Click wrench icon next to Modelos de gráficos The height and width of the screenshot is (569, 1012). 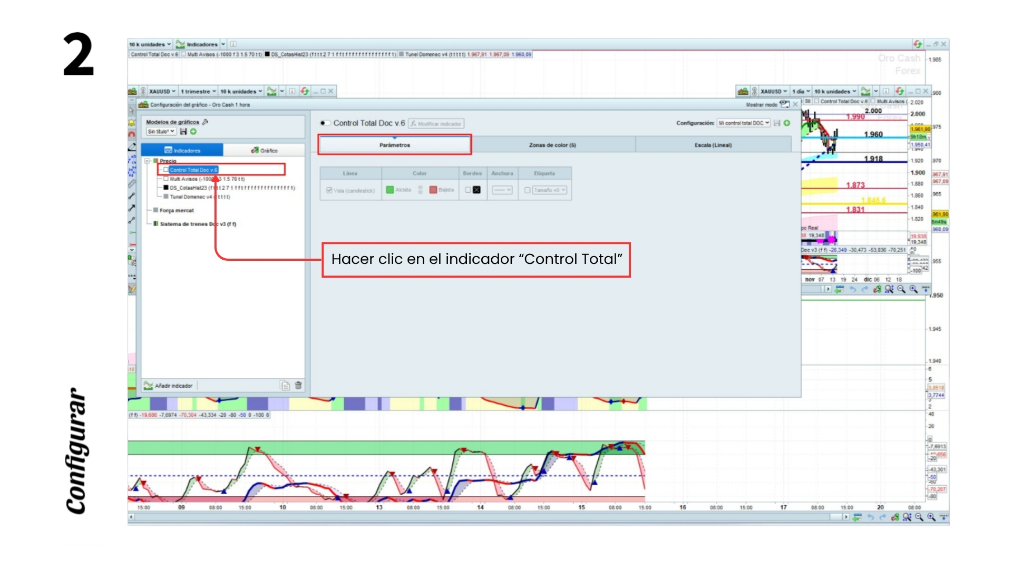coord(206,122)
